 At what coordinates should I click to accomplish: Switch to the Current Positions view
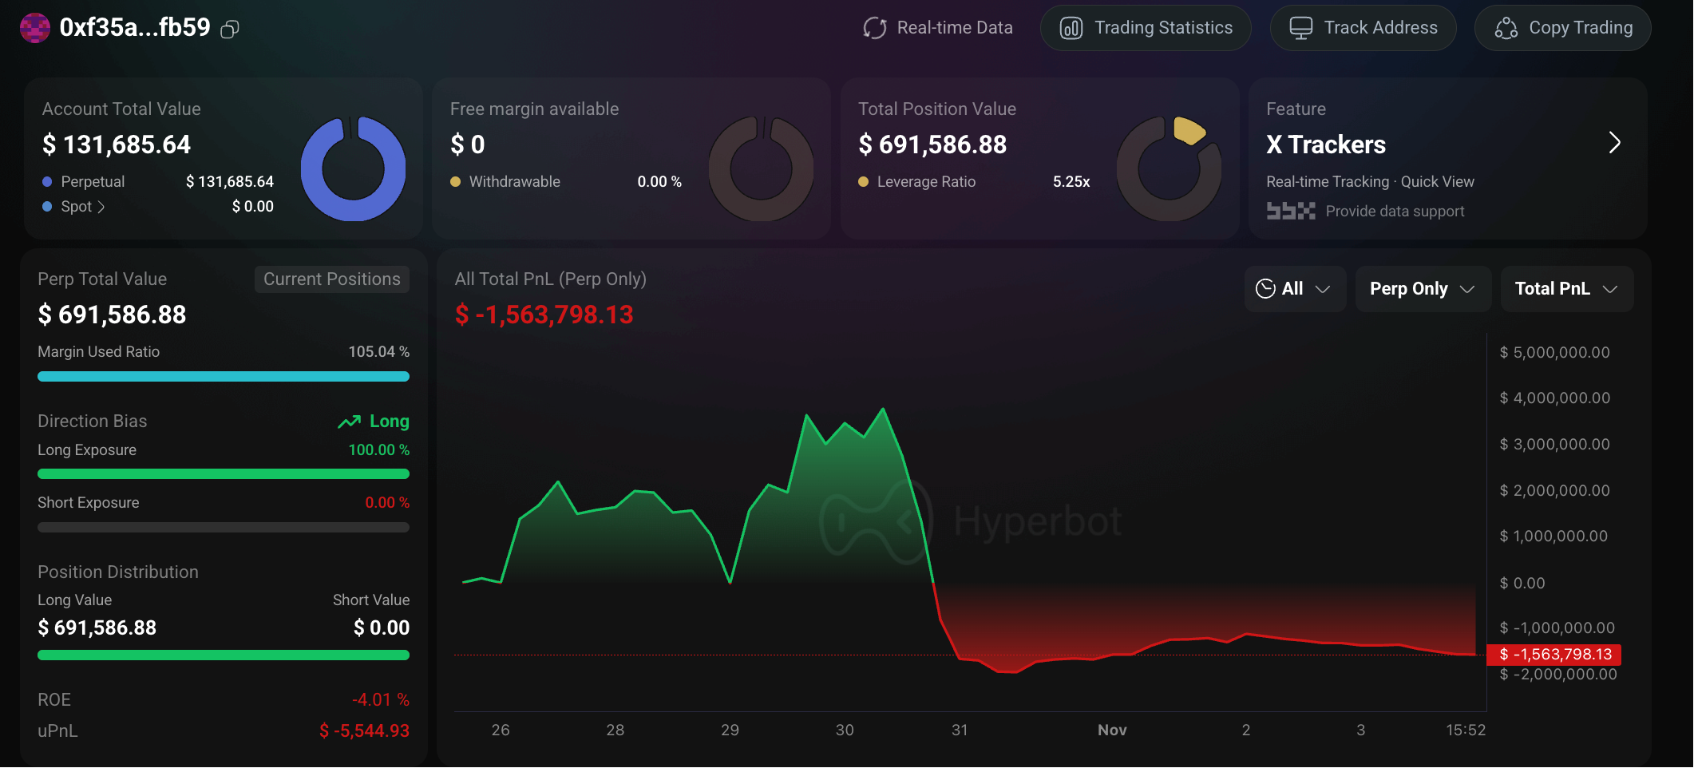pyautogui.click(x=331, y=279)
